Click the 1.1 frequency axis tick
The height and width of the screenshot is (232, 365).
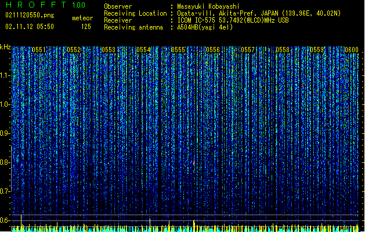[x=5, y=75]
